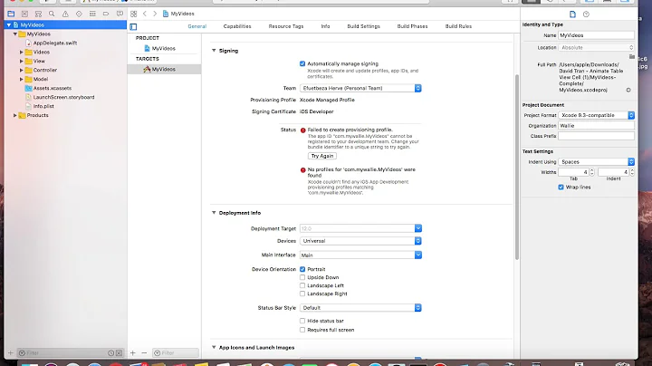The image size is (652, 366).
Task: Reveal project path in Finder arrow
Action: [628, 90]
